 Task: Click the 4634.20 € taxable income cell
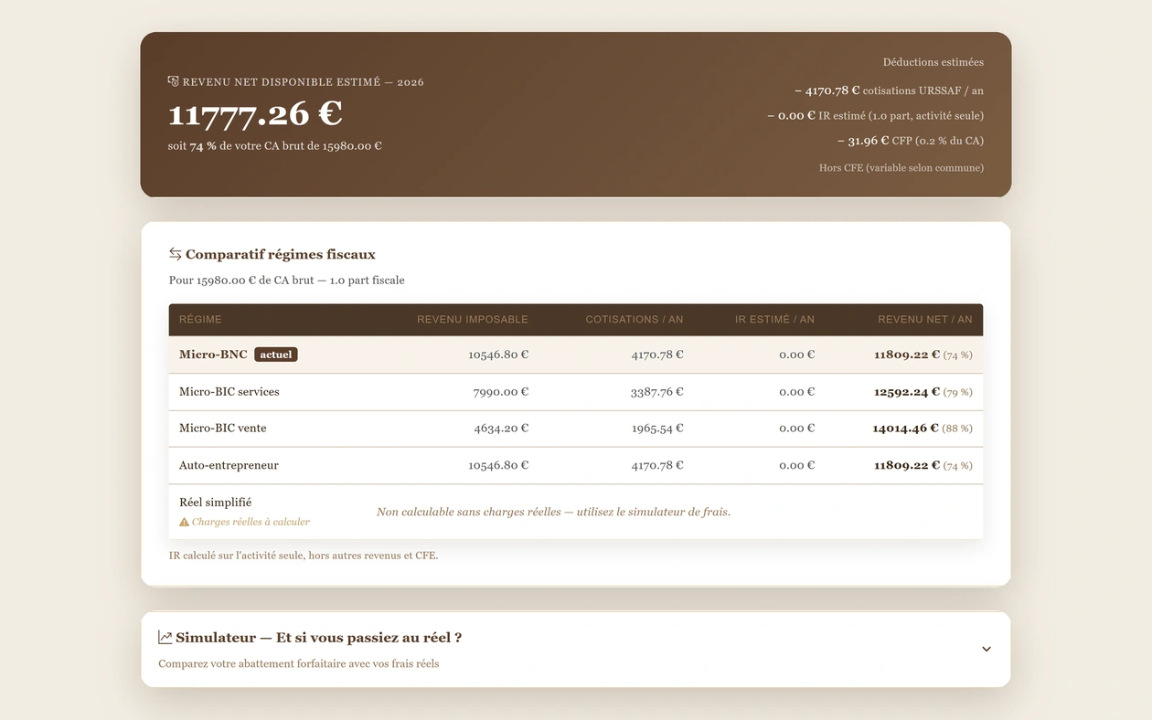(501, 428)
